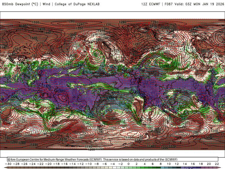Click the "-22" color scale label
The width and height of the screenshot is (225, 169).
click(x=40, y=164)
